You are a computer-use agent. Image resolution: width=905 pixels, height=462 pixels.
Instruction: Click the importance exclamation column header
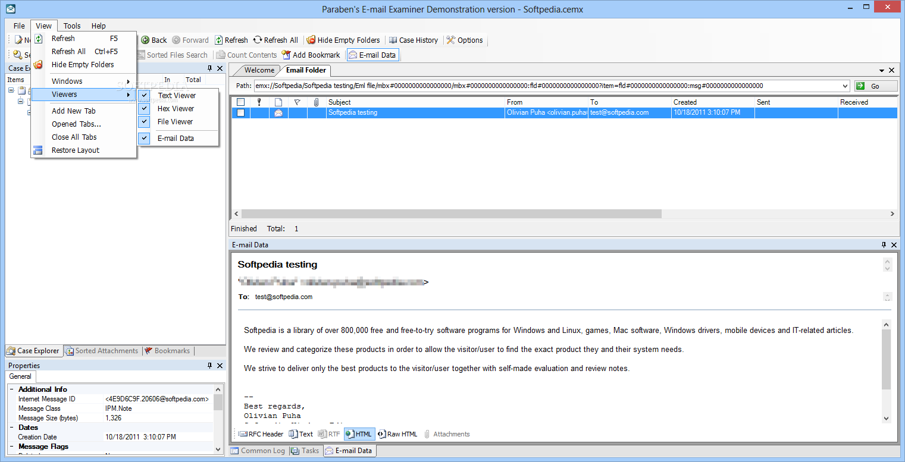pyautogui.click(x=259, y=102)
